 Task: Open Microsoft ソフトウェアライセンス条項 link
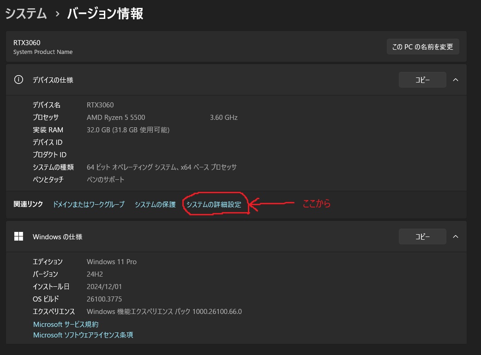click(83, 335)
